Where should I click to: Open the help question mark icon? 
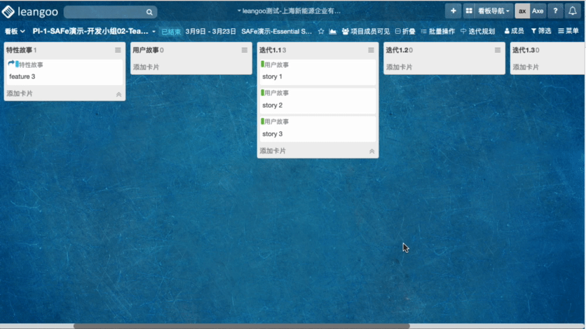pyautogui.click(x=556, y=11)
